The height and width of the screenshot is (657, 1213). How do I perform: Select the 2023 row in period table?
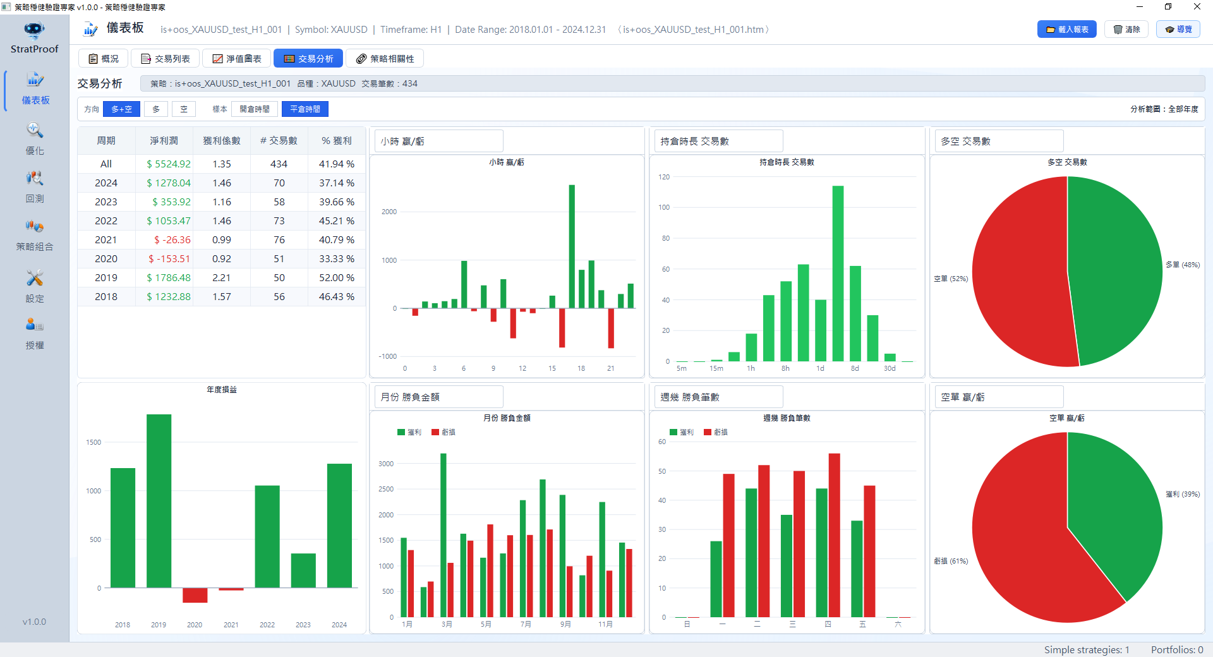pos(221,202)
